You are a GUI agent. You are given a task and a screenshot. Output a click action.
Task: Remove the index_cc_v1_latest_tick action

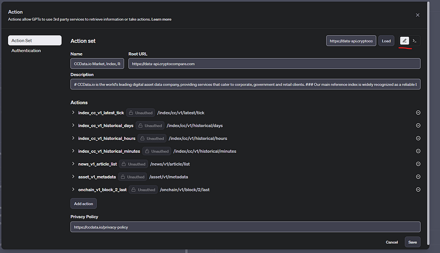(418, 113)
